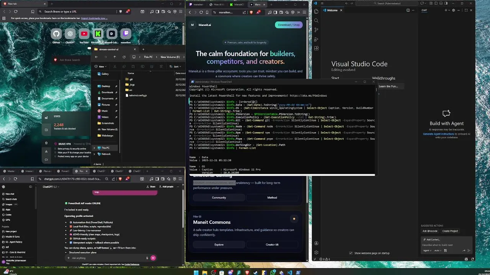
Task: Expand This PC in navigation tree
Action: [x=94, y=148]
